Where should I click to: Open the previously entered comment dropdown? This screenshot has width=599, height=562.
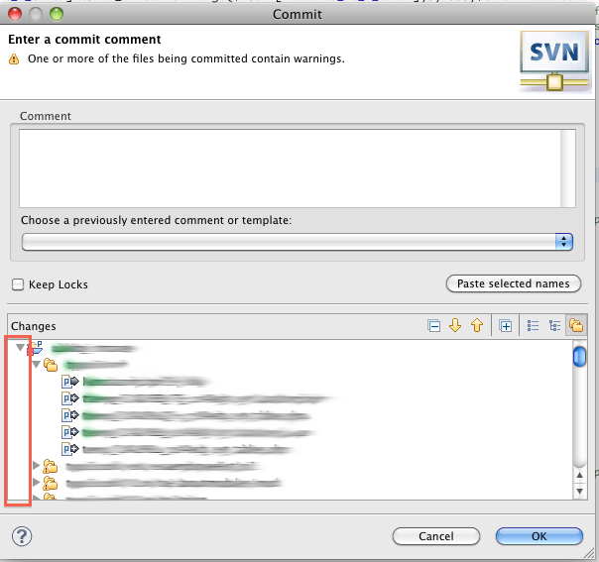(x=298, y=242)
